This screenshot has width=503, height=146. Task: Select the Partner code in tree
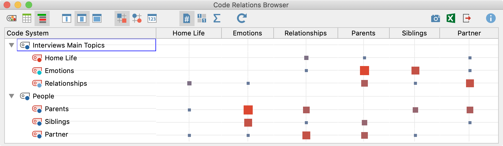click(x=56, y=134)
